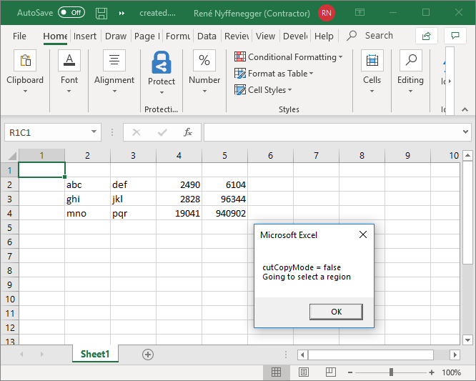Click the Insert Function fx icon
The image size is (476, 381).
pyautogui.click(x=188, y=132)
